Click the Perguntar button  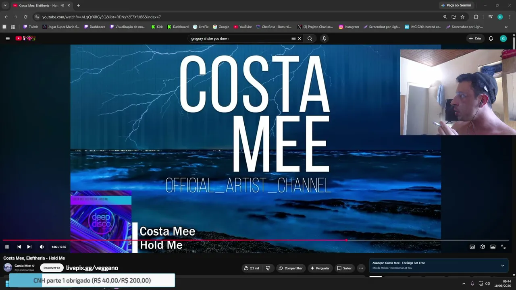[x=320, y=268]
